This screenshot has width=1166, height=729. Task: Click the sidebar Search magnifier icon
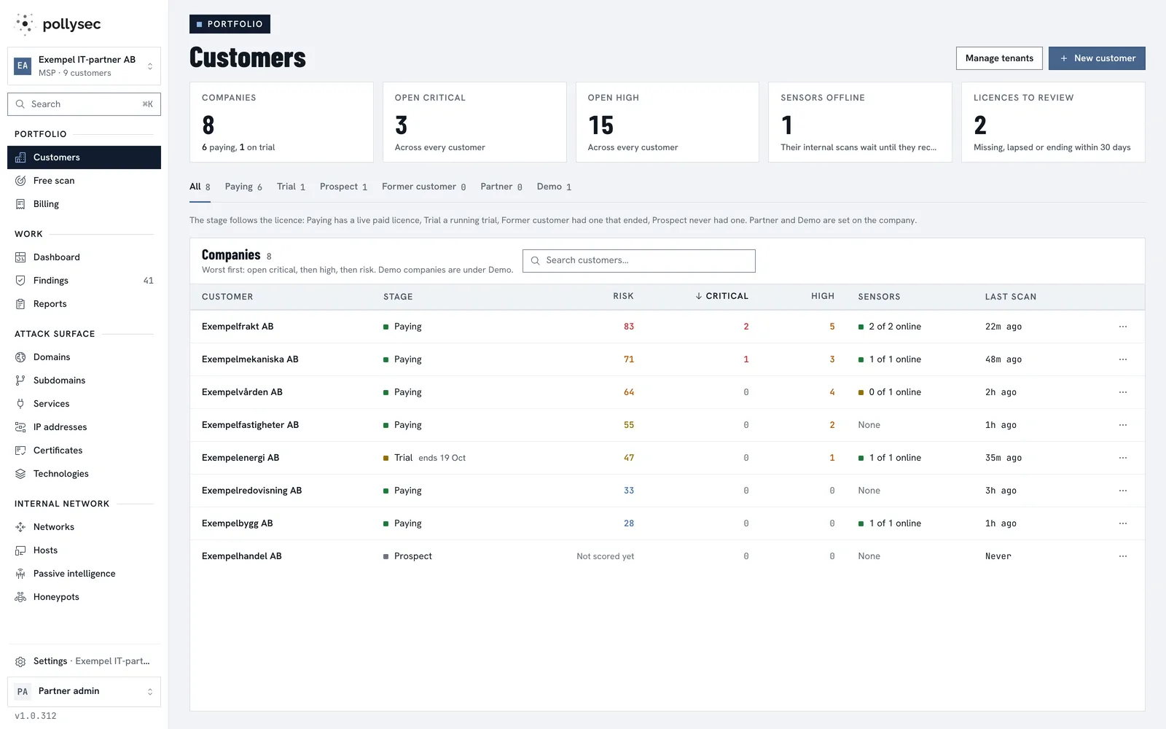(x=20, y=104)
